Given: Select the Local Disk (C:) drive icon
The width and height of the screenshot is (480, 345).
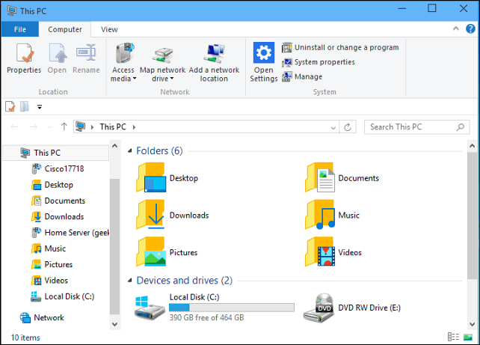Looking at the screenshot, I should pyautogui.click(x=150, y=308).
